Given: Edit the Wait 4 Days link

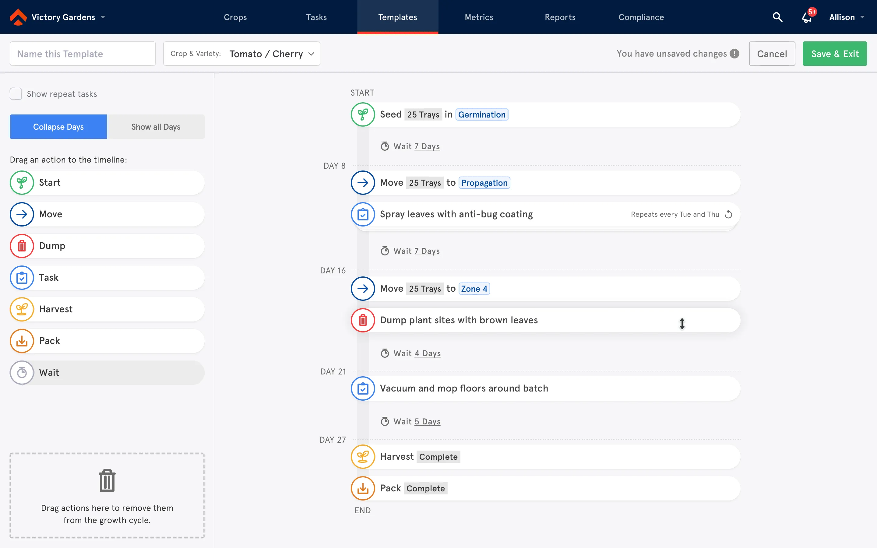Looking at the screenshot, I should pyautogui.click(x=427, y=353).
